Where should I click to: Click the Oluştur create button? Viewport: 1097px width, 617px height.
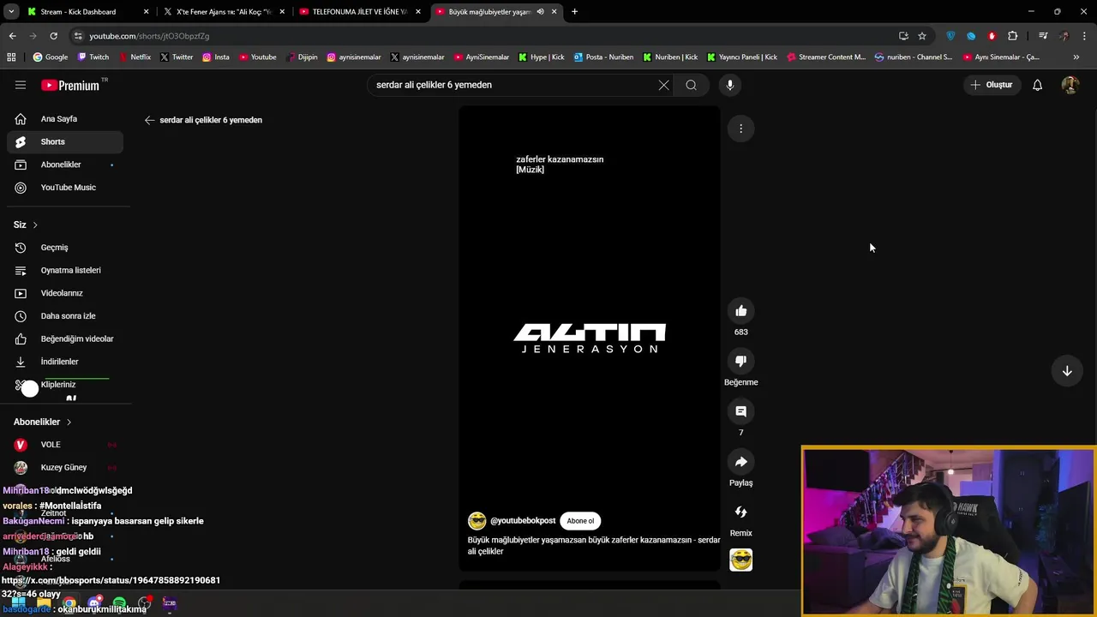pos(992,85)
